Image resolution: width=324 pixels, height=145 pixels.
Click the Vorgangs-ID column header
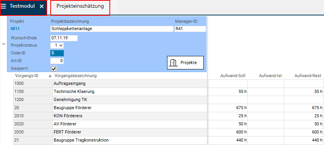[27, 76]
